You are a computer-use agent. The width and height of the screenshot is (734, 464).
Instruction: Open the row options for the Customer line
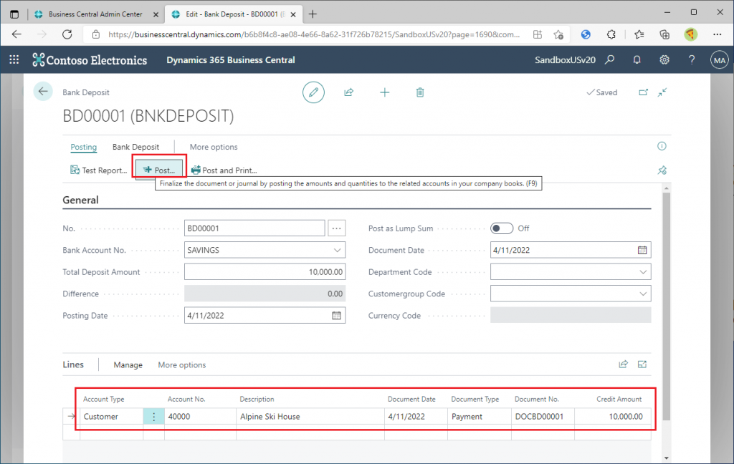coord(153,416)
